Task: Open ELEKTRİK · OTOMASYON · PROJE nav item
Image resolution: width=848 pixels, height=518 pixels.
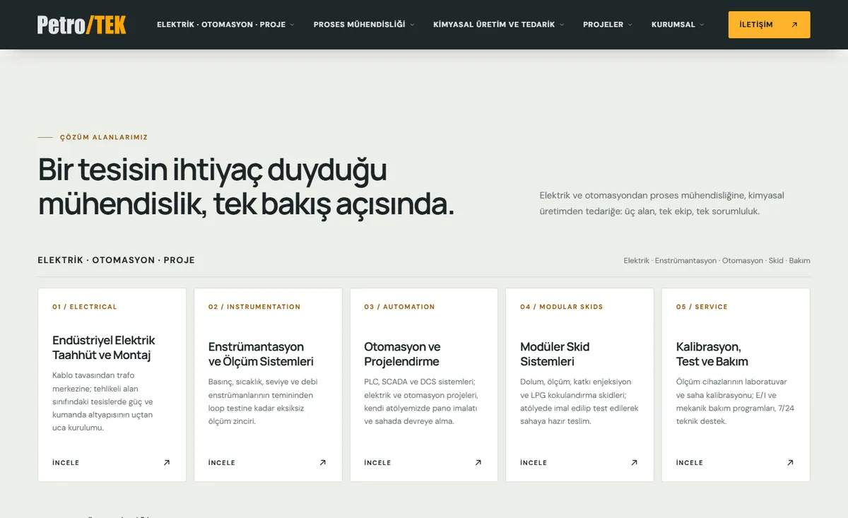Action: (221, 25)
